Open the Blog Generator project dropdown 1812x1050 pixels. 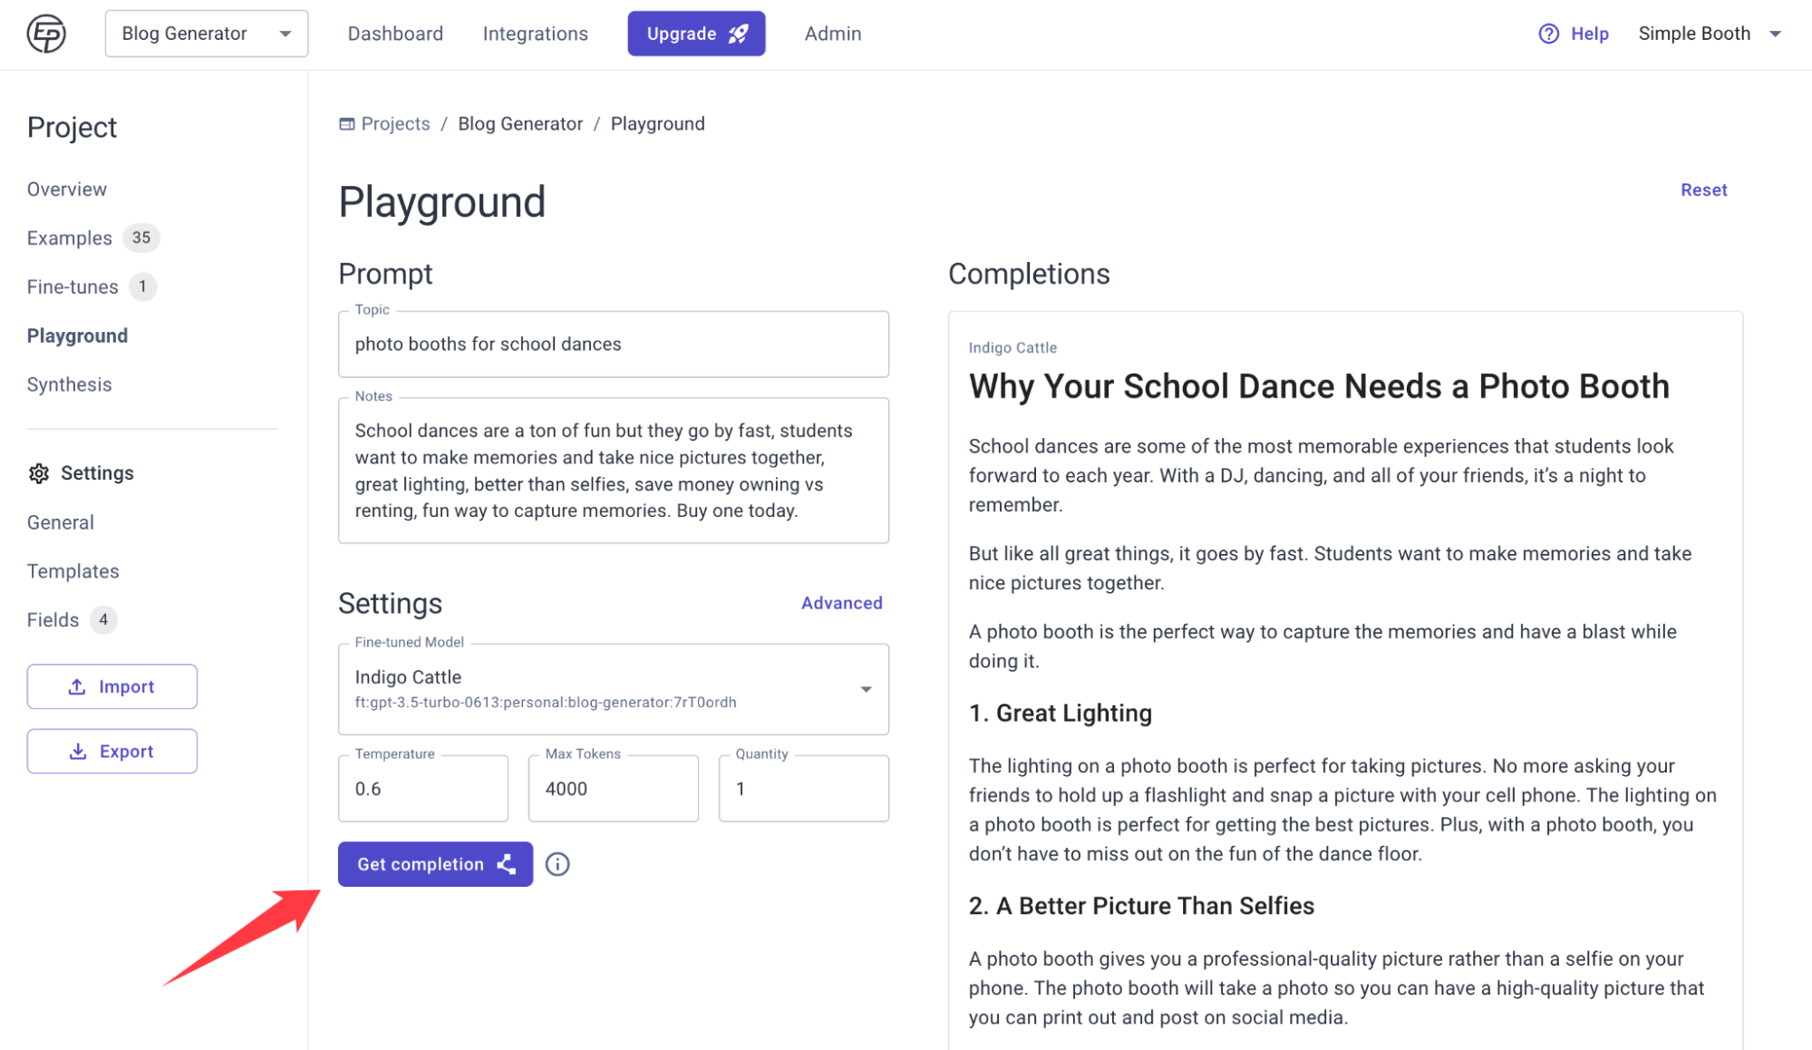[206, 34]
